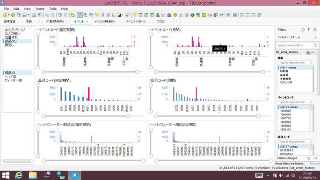
Task: Insert a new Line Chart visualization
Action: 163,15
